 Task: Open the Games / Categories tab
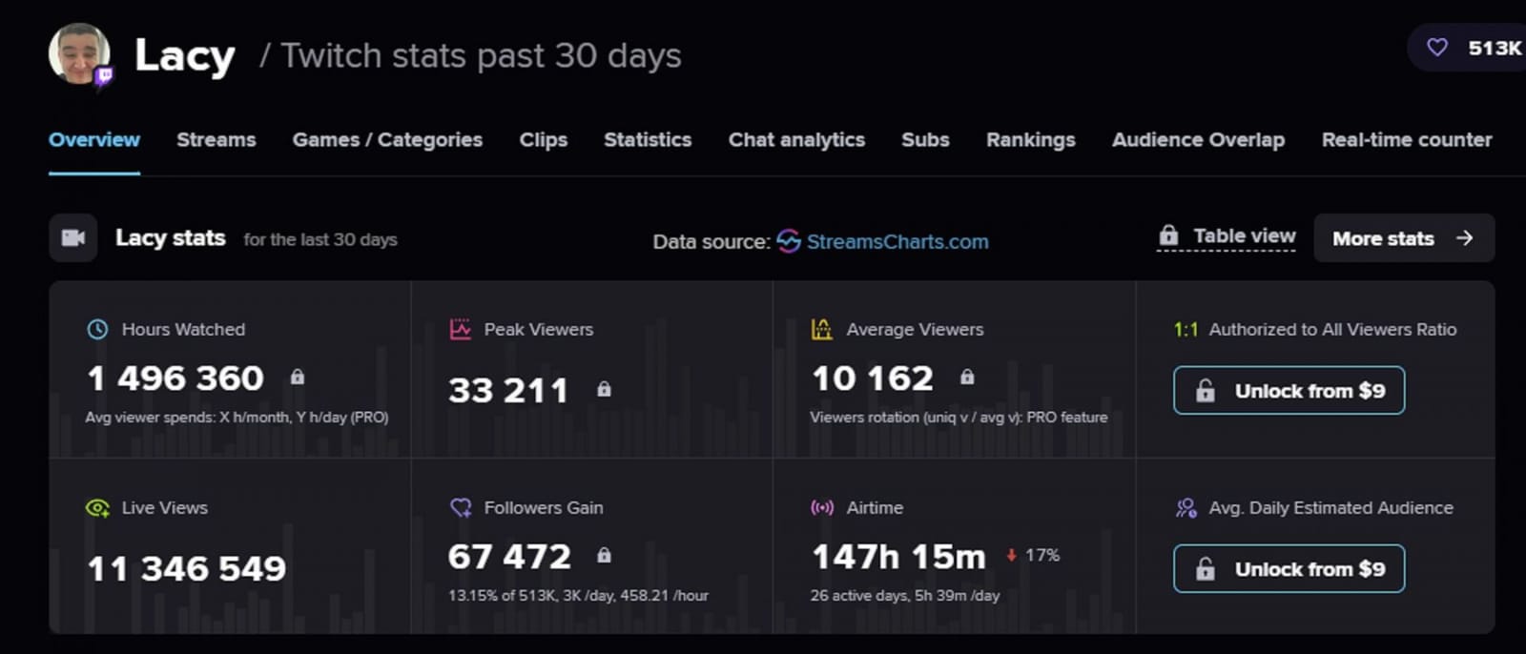[387, 140]
